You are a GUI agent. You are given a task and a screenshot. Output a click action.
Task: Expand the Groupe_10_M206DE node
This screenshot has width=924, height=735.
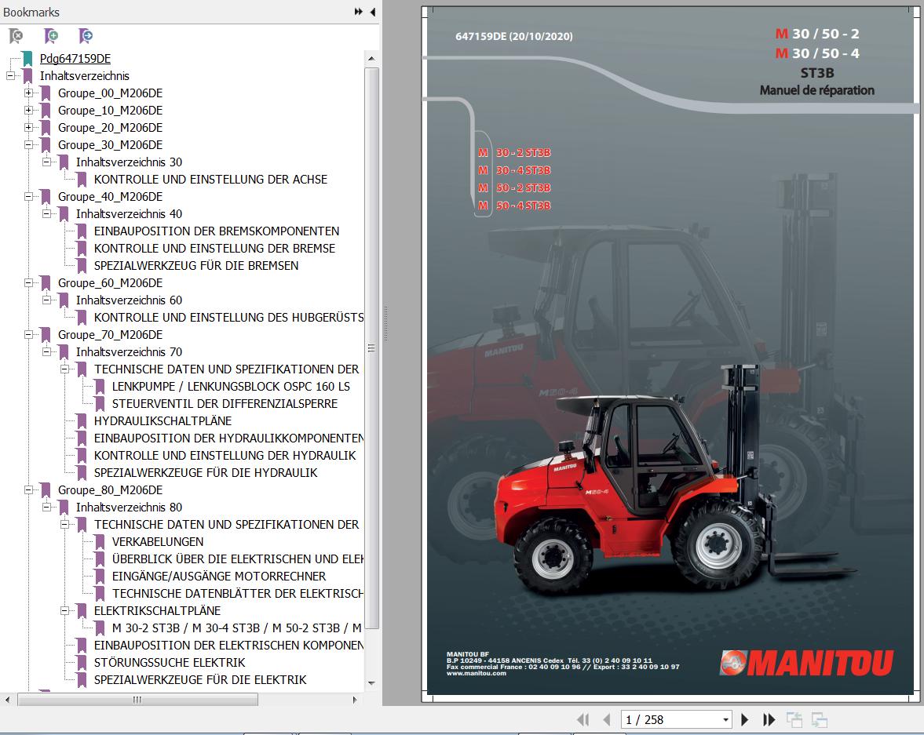28,110
